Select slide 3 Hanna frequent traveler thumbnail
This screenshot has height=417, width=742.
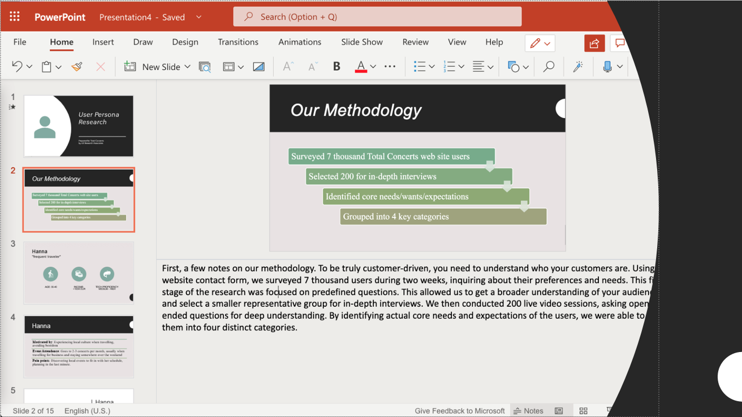(x=79, y=273)
